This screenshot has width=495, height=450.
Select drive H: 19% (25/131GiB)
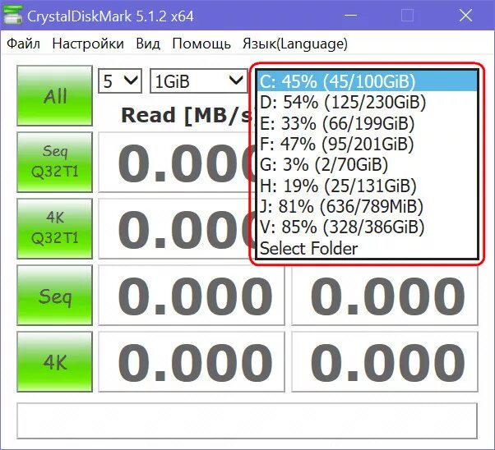click(368, 186)
